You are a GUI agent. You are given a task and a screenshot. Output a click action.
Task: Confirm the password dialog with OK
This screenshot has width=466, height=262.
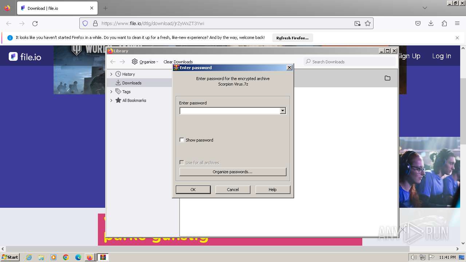[x=193, y=190]
